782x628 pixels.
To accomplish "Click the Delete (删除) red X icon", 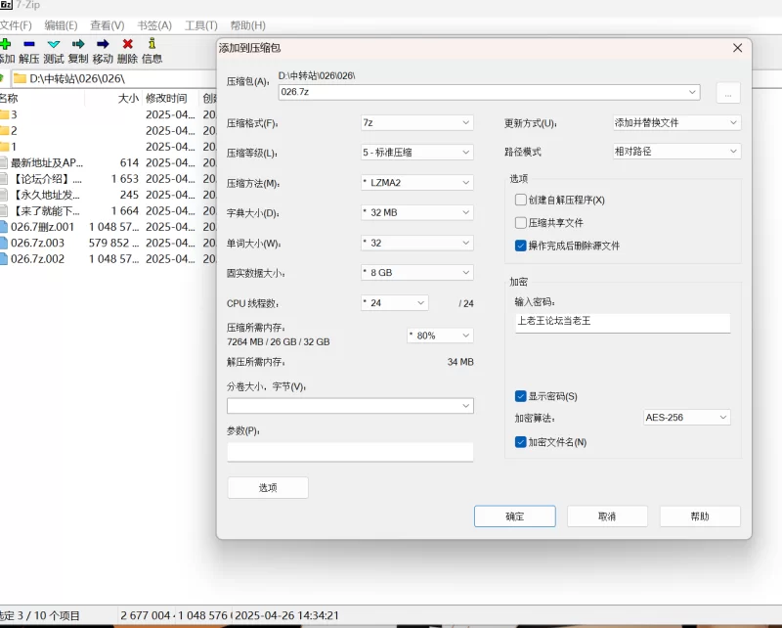I will 128,44.
